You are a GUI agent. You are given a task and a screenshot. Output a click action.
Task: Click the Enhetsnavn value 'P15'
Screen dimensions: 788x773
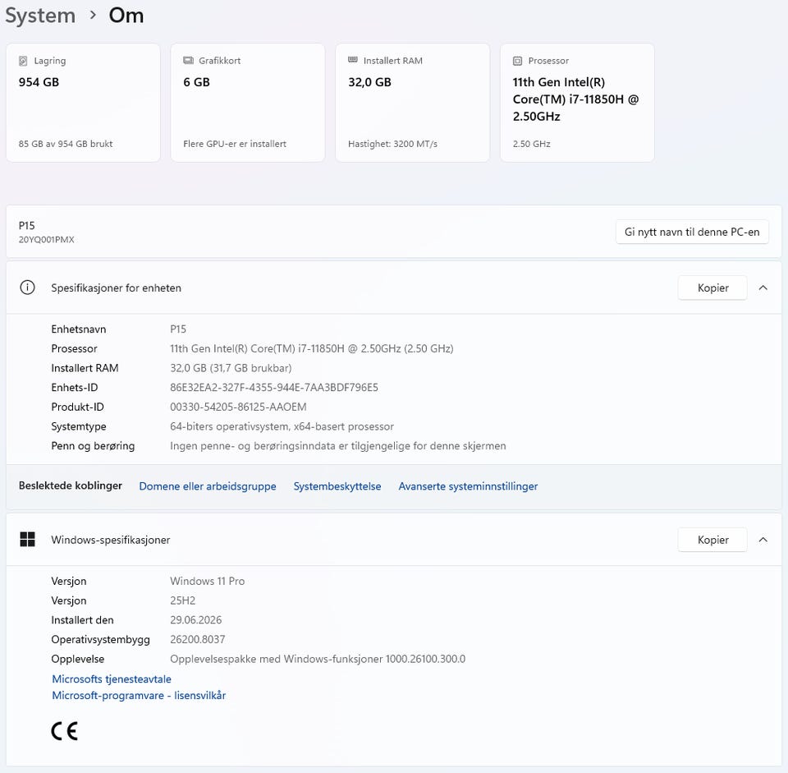(x=178, y=329)
